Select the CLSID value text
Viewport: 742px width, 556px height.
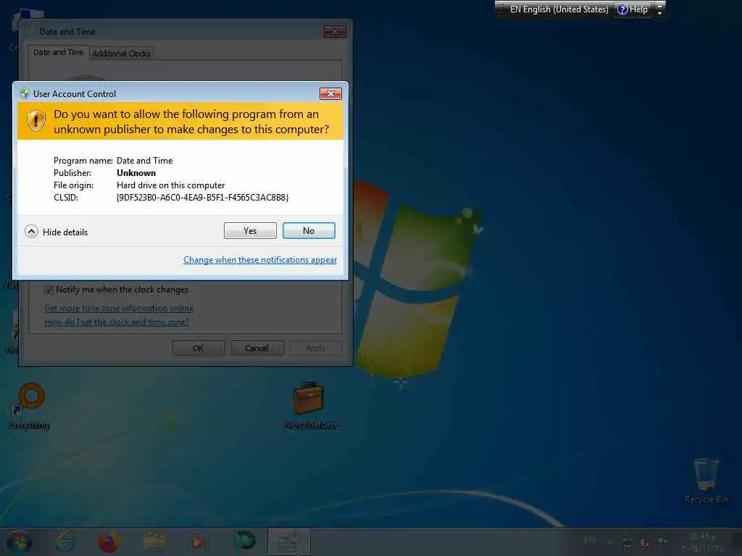203,197
